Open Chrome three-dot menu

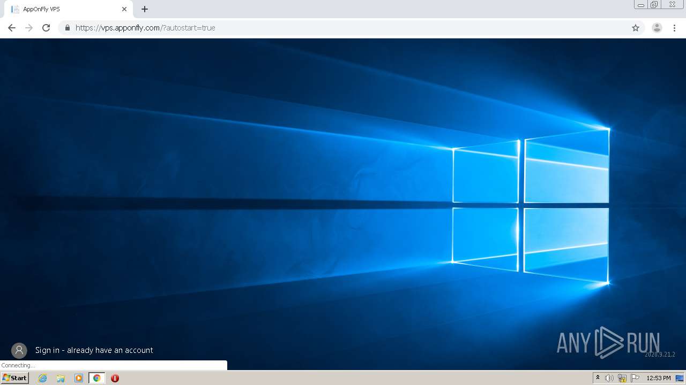click(675, 28)
